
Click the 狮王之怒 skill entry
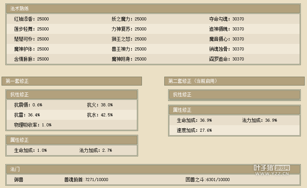[129, 39]
